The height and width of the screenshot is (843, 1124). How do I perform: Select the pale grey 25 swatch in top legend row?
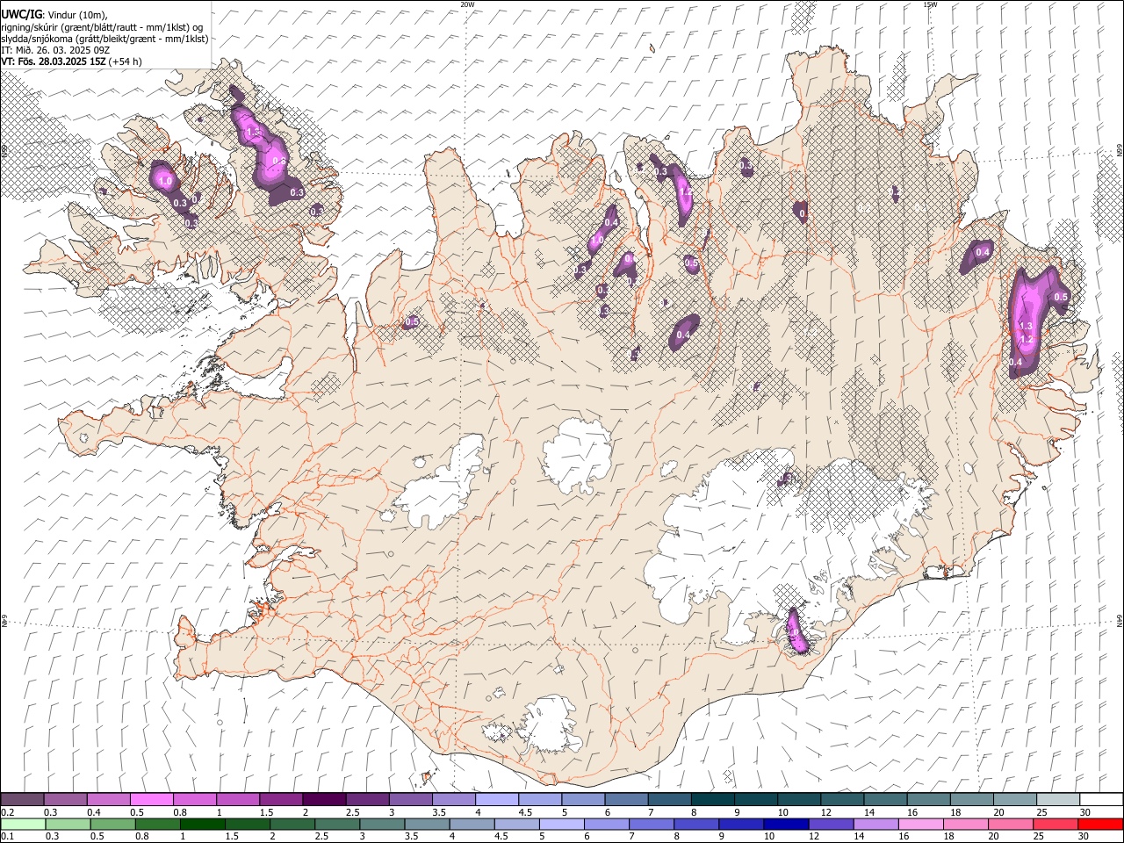(x=1057, y=799)
